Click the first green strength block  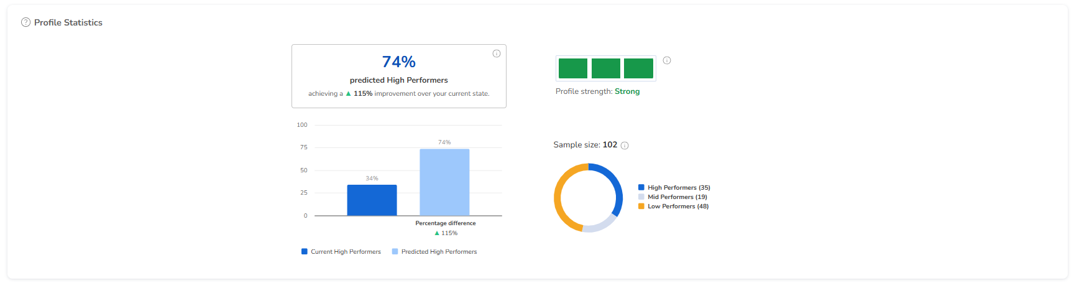coord(573,68)
